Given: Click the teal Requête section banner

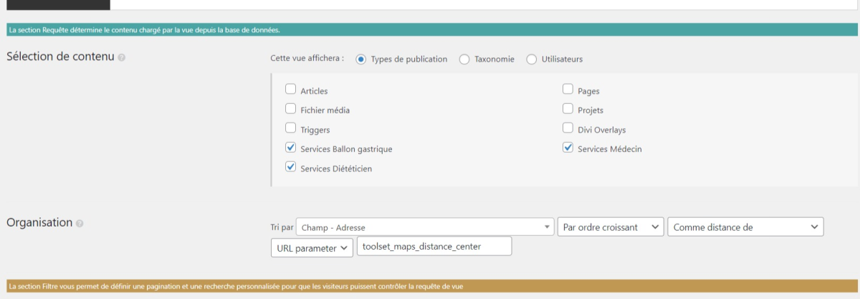Looking at the screenshot, I should click(x=430, y=30).
